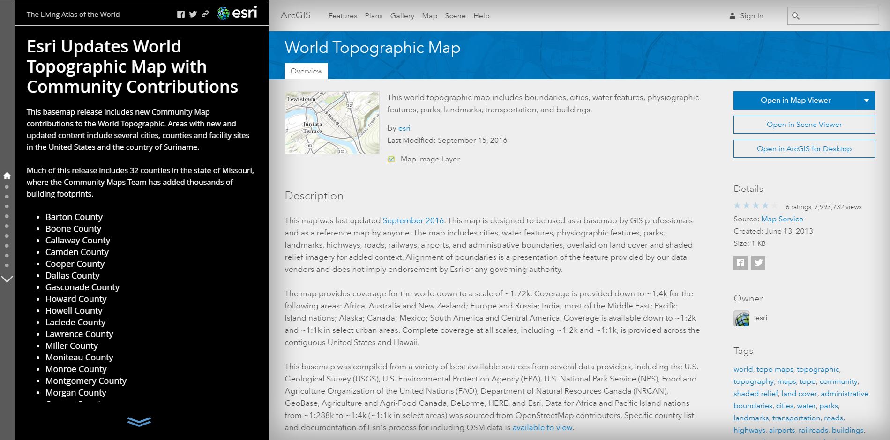Click the 'buildings' tag

[x=847, y=430]
